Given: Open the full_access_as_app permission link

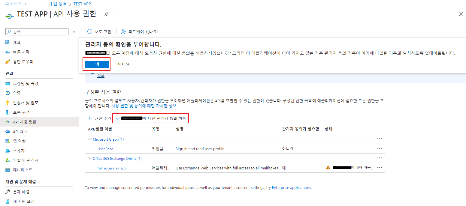Looking at the screenshot, I should click(x=112, y=168).
